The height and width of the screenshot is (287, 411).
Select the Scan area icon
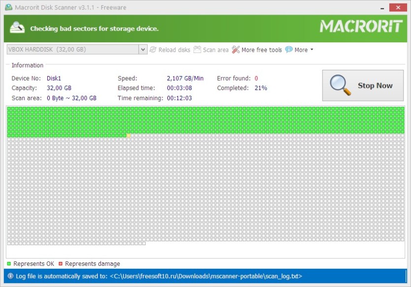pyautogui.click(x=197, y=50)
